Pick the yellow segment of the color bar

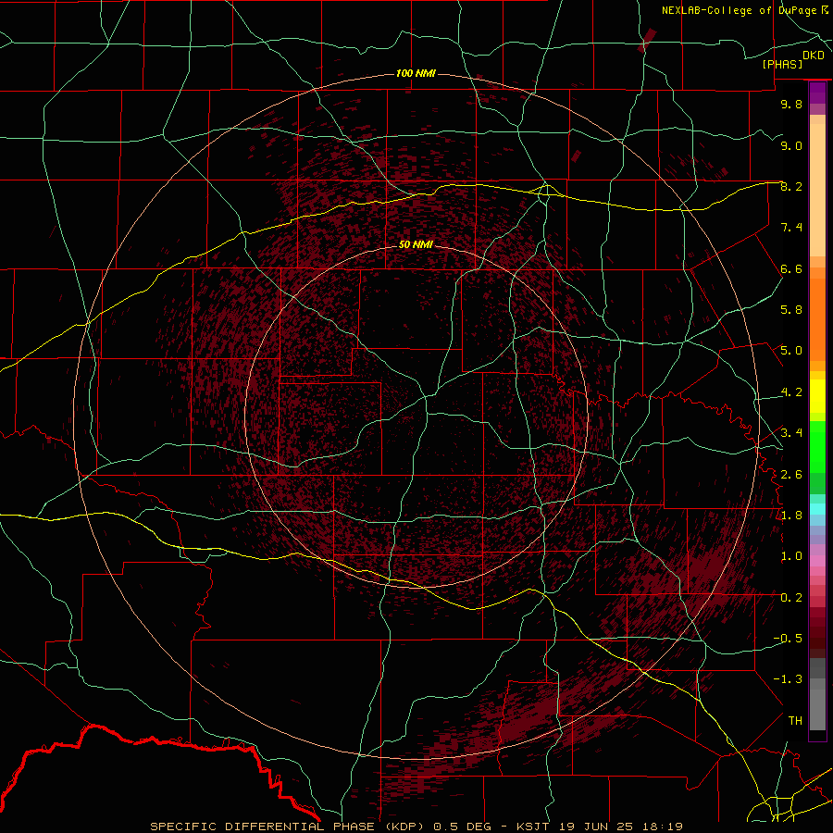(x=817, y=396)
